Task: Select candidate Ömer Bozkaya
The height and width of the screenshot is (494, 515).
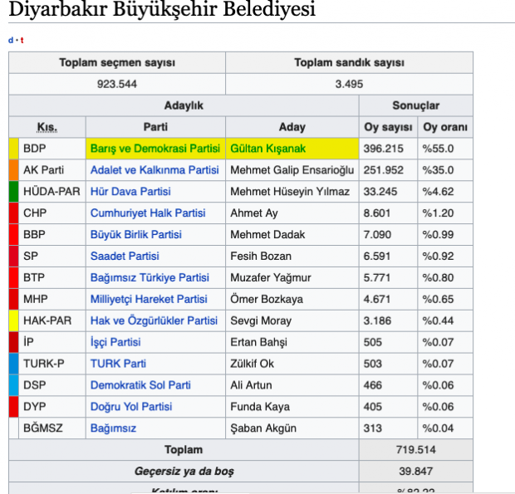Action: pos(267,299)
